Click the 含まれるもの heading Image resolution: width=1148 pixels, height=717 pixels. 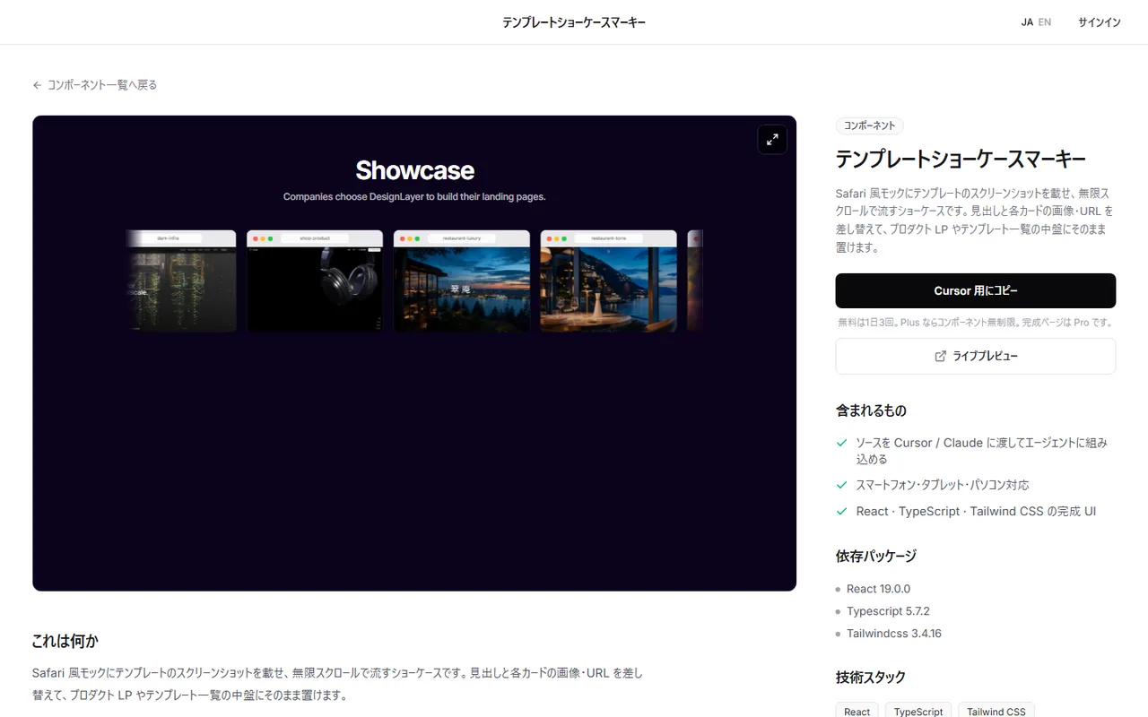coord(871,410)
